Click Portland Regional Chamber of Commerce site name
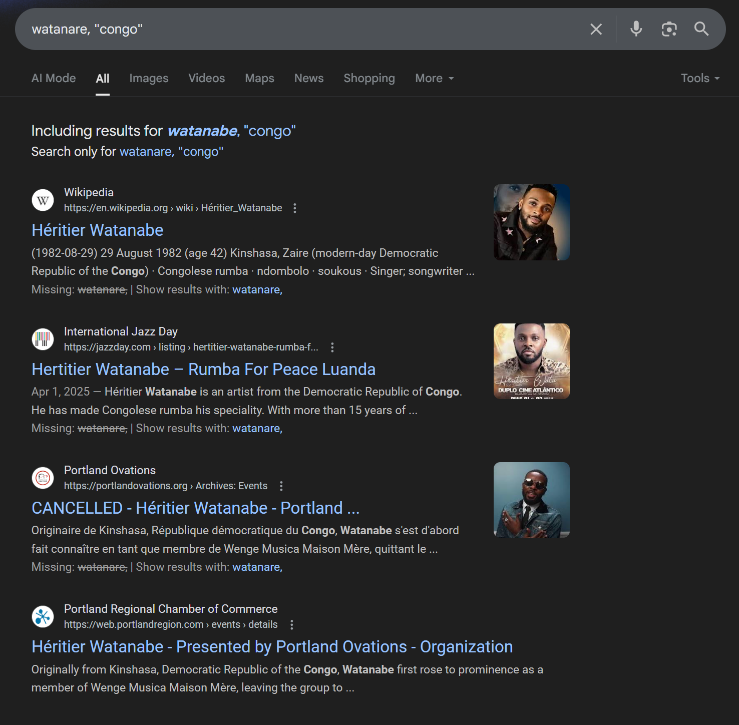 (x=171, y=609)
